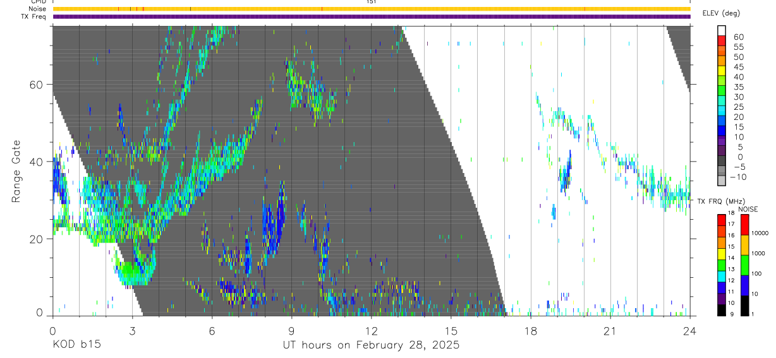Viewport: 776px width, 358px height.
Task: Click the 'NOISE' legend title
Action: pyautogui.click(x=748, y=209)
